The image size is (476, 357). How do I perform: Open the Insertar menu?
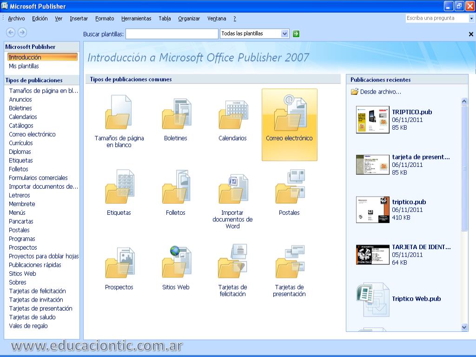pyautogui.click(x=79, y=19)
